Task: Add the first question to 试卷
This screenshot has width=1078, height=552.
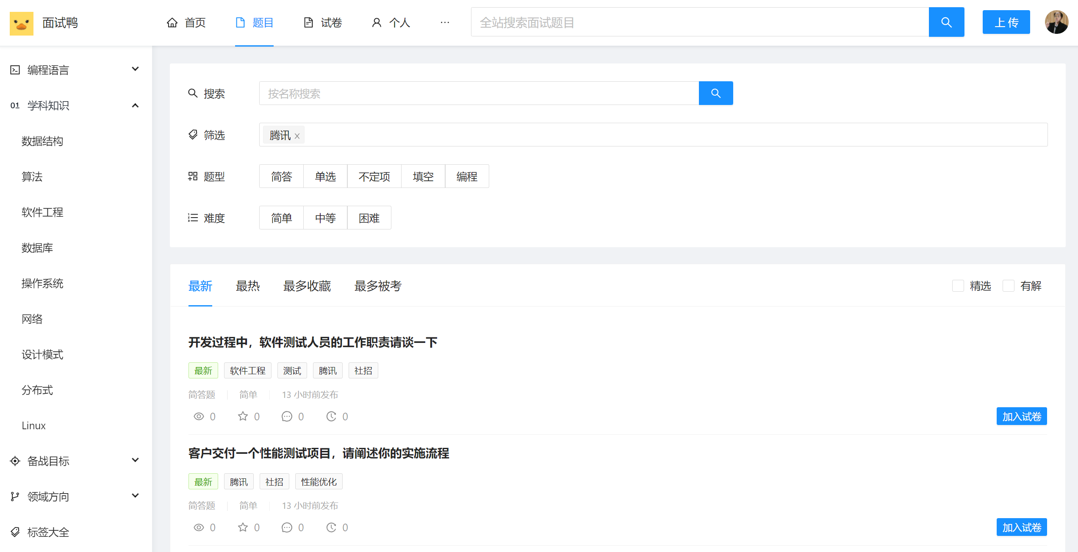Action: pos(1022,416)
